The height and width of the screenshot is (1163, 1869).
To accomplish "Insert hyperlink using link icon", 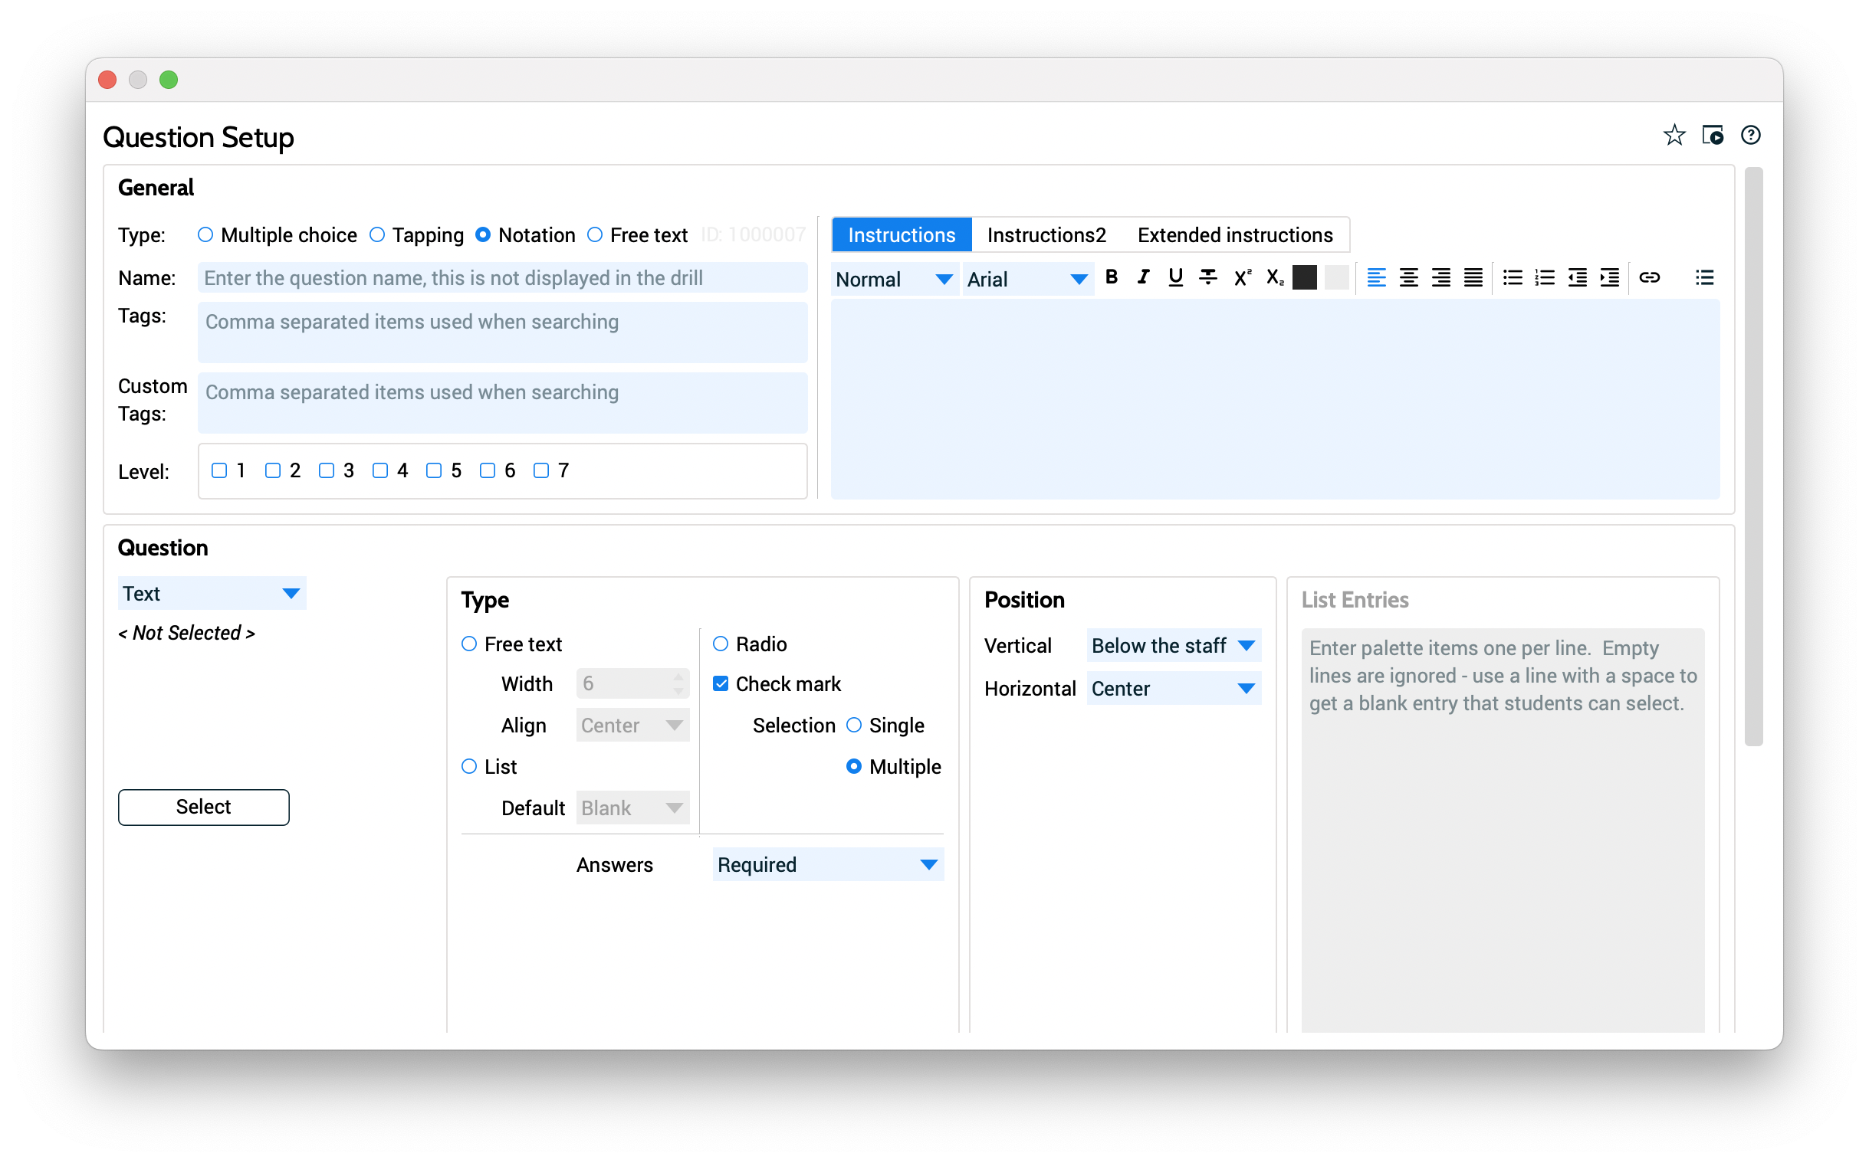I will click(x=1649, y=277).
